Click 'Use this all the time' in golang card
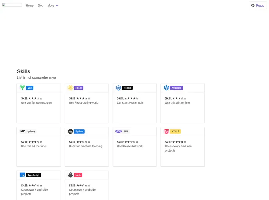269x200 pixels. point(34,146)
